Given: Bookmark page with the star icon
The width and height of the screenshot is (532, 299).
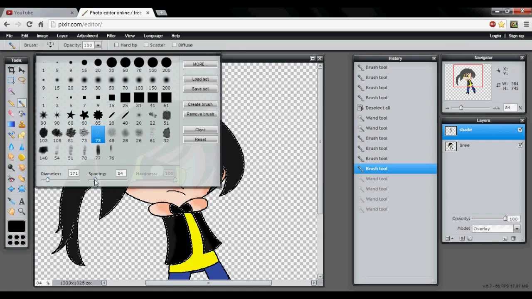Looking at the screenshot, I should (x=502, y=24).
